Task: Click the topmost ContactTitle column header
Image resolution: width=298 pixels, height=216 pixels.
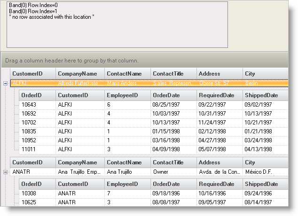Action: click(173, 73)
